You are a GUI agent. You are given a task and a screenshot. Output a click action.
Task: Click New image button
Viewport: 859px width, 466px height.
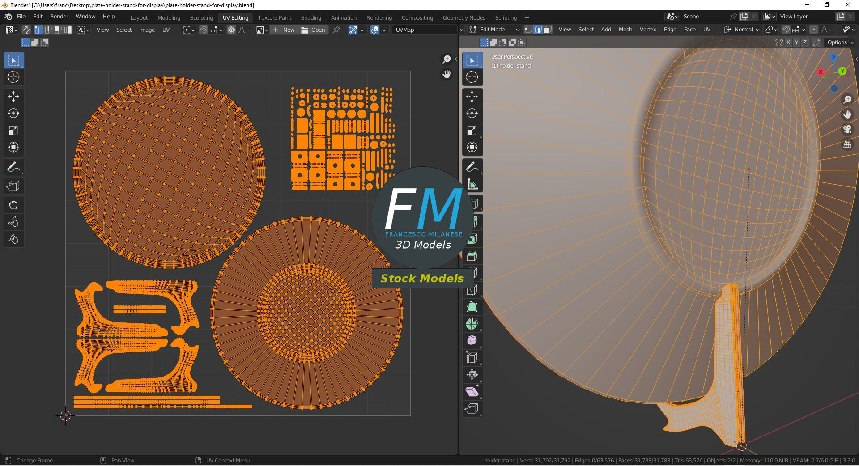(284, 30)
